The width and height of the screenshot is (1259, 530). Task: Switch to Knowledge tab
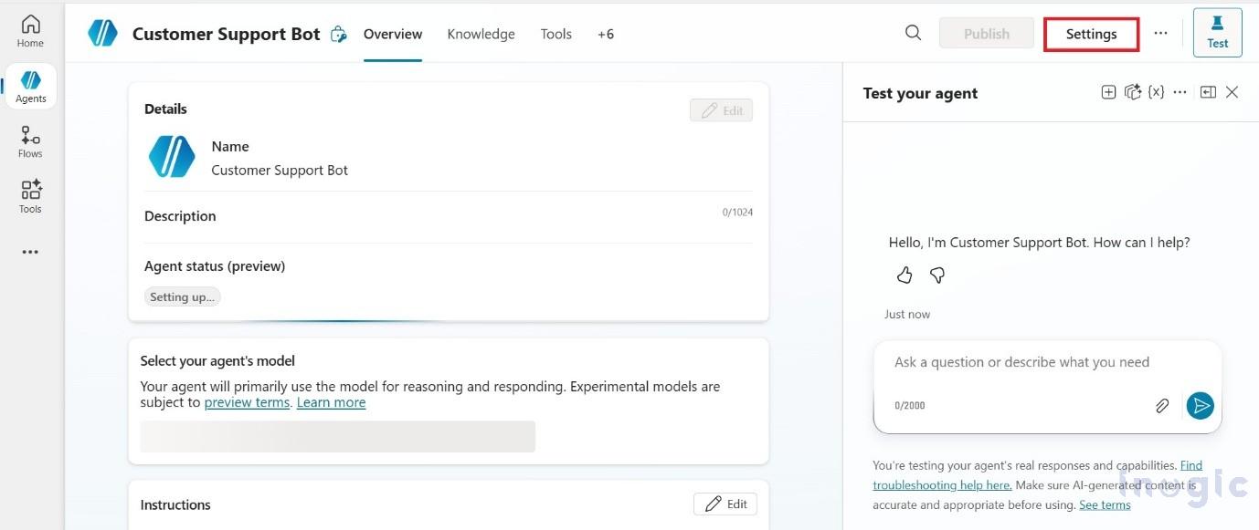[481, 34]
